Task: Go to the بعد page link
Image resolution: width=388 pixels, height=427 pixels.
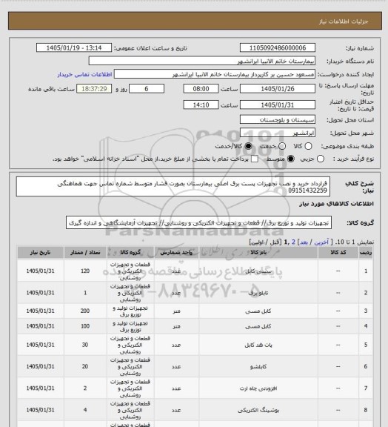Action: (x=304, y=242)
